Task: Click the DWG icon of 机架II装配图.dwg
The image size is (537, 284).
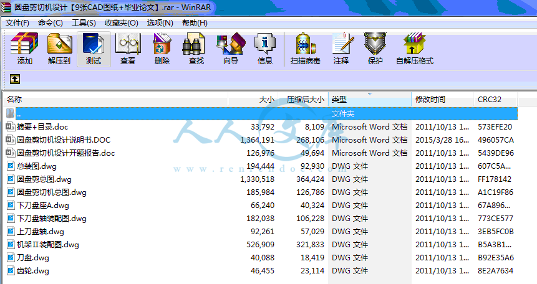Action: pyautogui.click(x=11, y=245)
